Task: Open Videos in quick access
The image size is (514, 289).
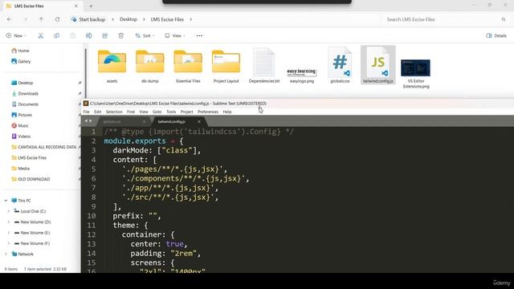Action: pyautogui.click(x=21, y=136)
